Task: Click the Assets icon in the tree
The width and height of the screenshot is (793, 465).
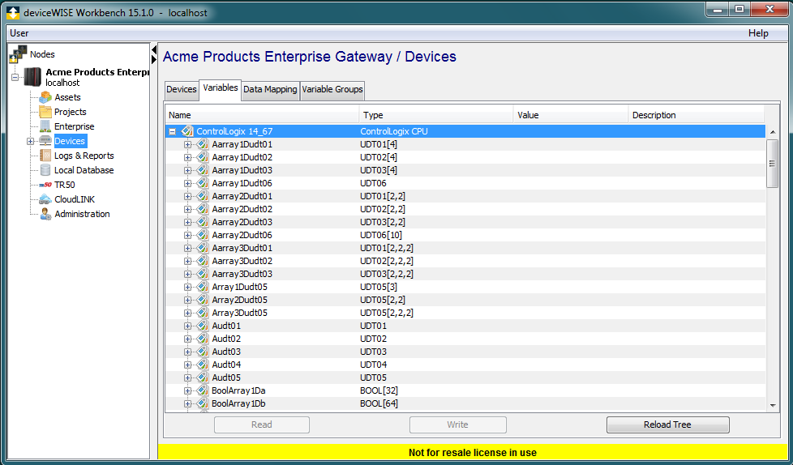Action: coord(46,97)
